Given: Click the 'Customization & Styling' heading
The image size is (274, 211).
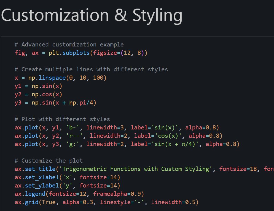Looking at the screenshot, I should point(92,16).
